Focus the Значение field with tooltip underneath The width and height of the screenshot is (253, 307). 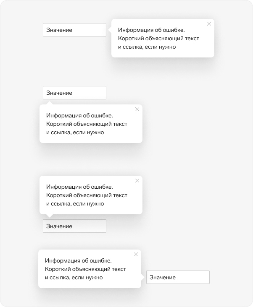coord(74,93)
